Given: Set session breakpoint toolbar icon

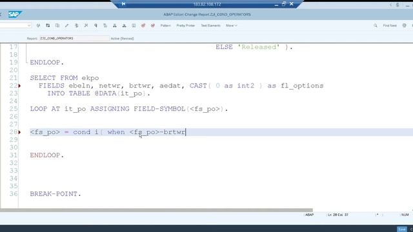Looking at the screenshot, I should tap(143, 26).
